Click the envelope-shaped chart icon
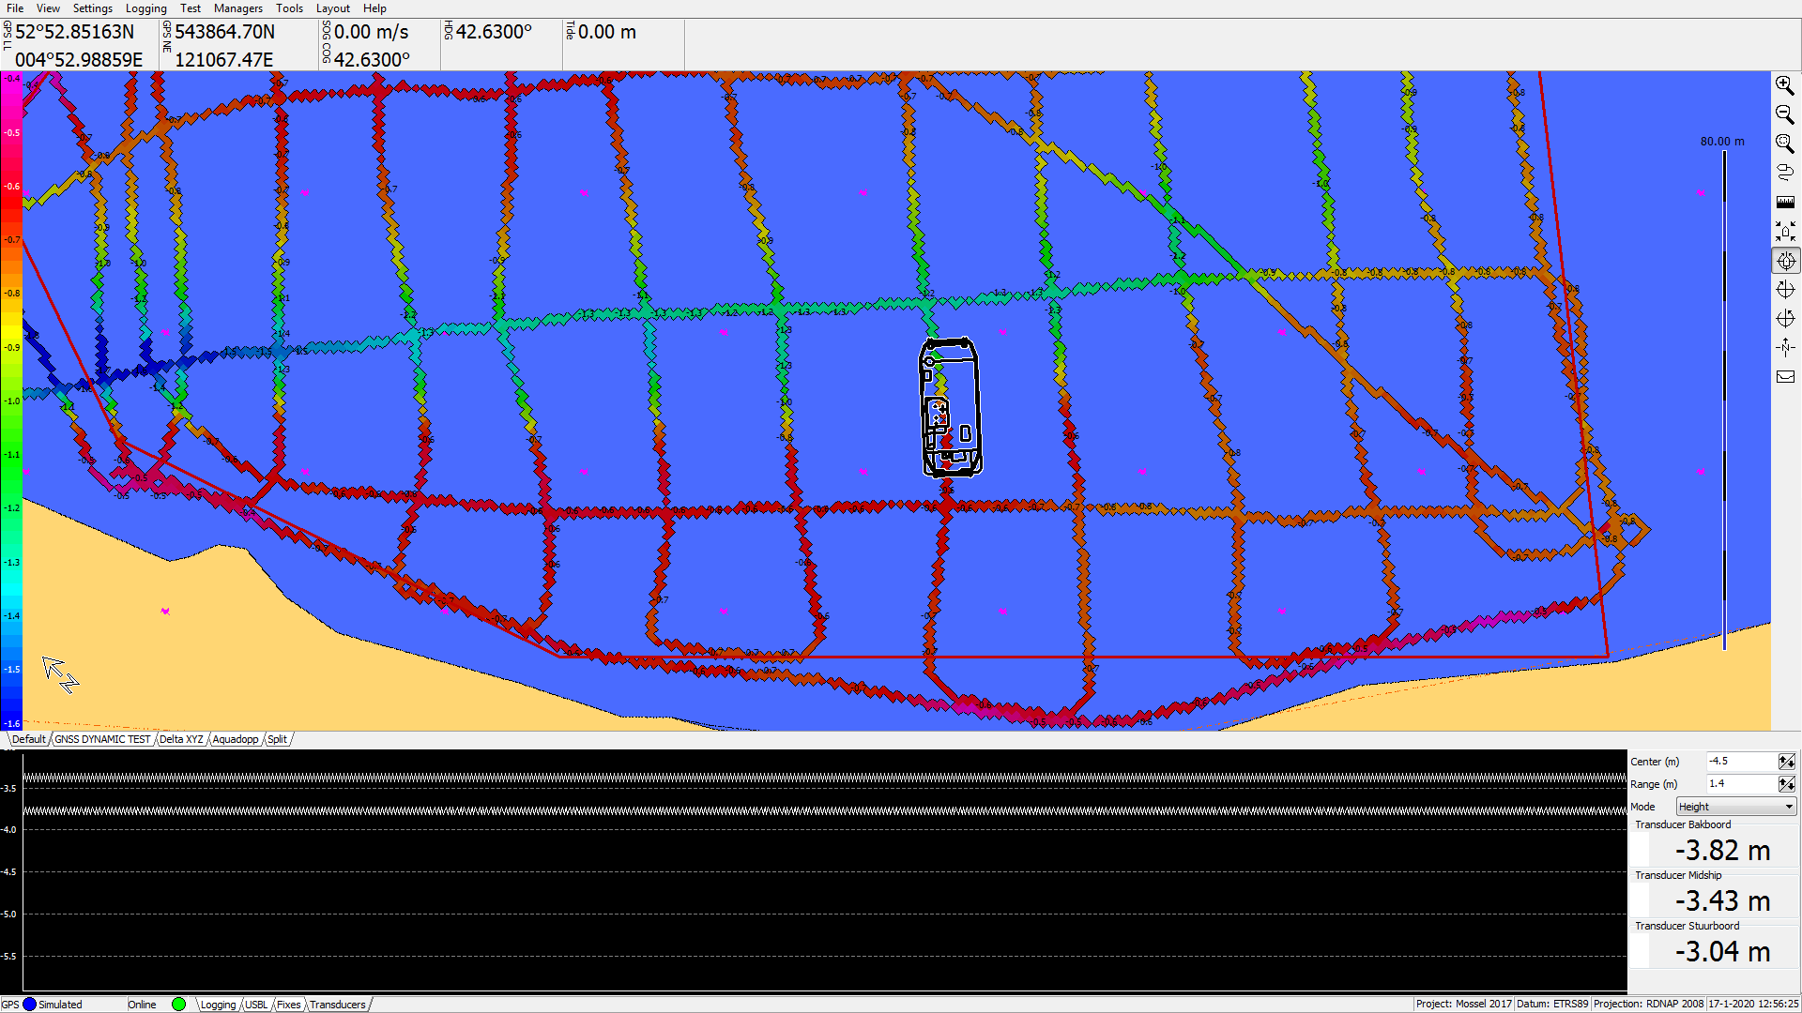This screenshot has height=1013, width=1802. pyautogui.click(x=1785, y=377)
